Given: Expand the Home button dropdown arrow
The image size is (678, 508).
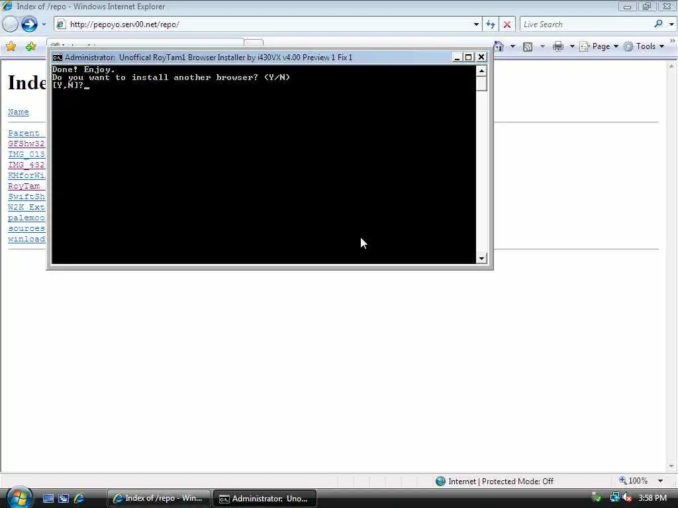Looking at the screenshot, I should click(512, 46).
